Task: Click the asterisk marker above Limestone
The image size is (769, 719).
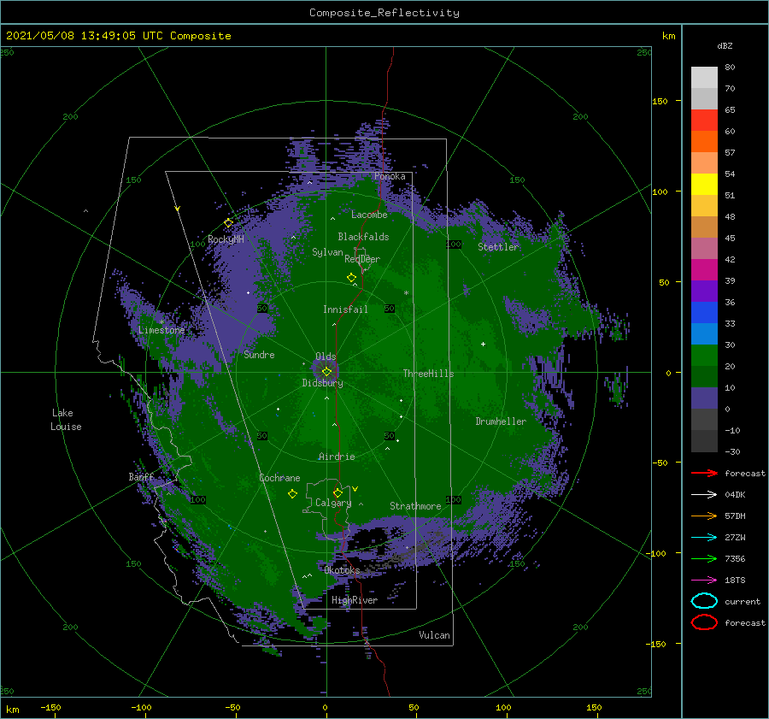Action: (x=161, y=322)
